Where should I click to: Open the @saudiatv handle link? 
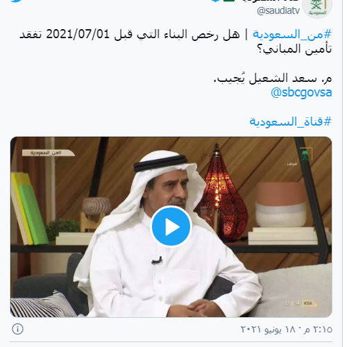pyautogui.click(x=278, y=10)
